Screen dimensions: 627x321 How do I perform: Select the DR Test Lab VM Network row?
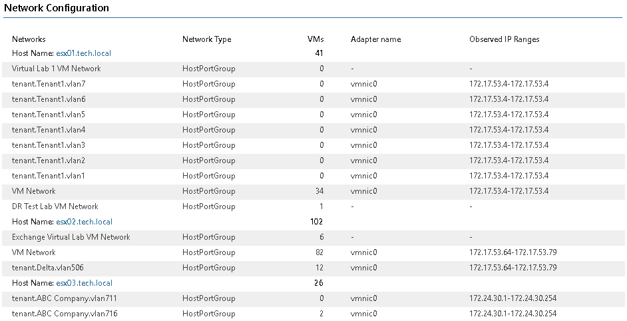pos(313,206)
